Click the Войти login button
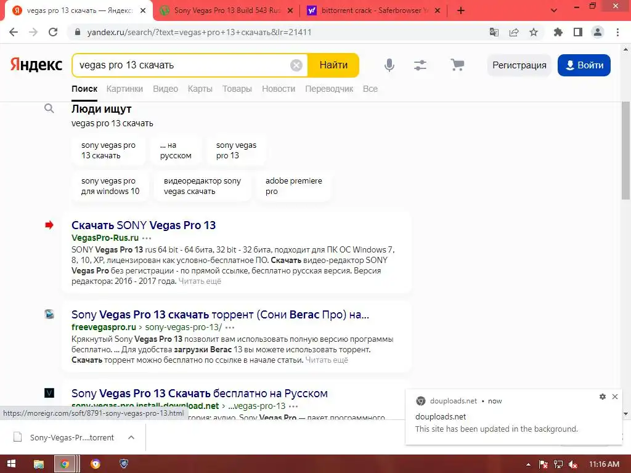The height and width of the screenshot is (473, 631). coord(584,65)
